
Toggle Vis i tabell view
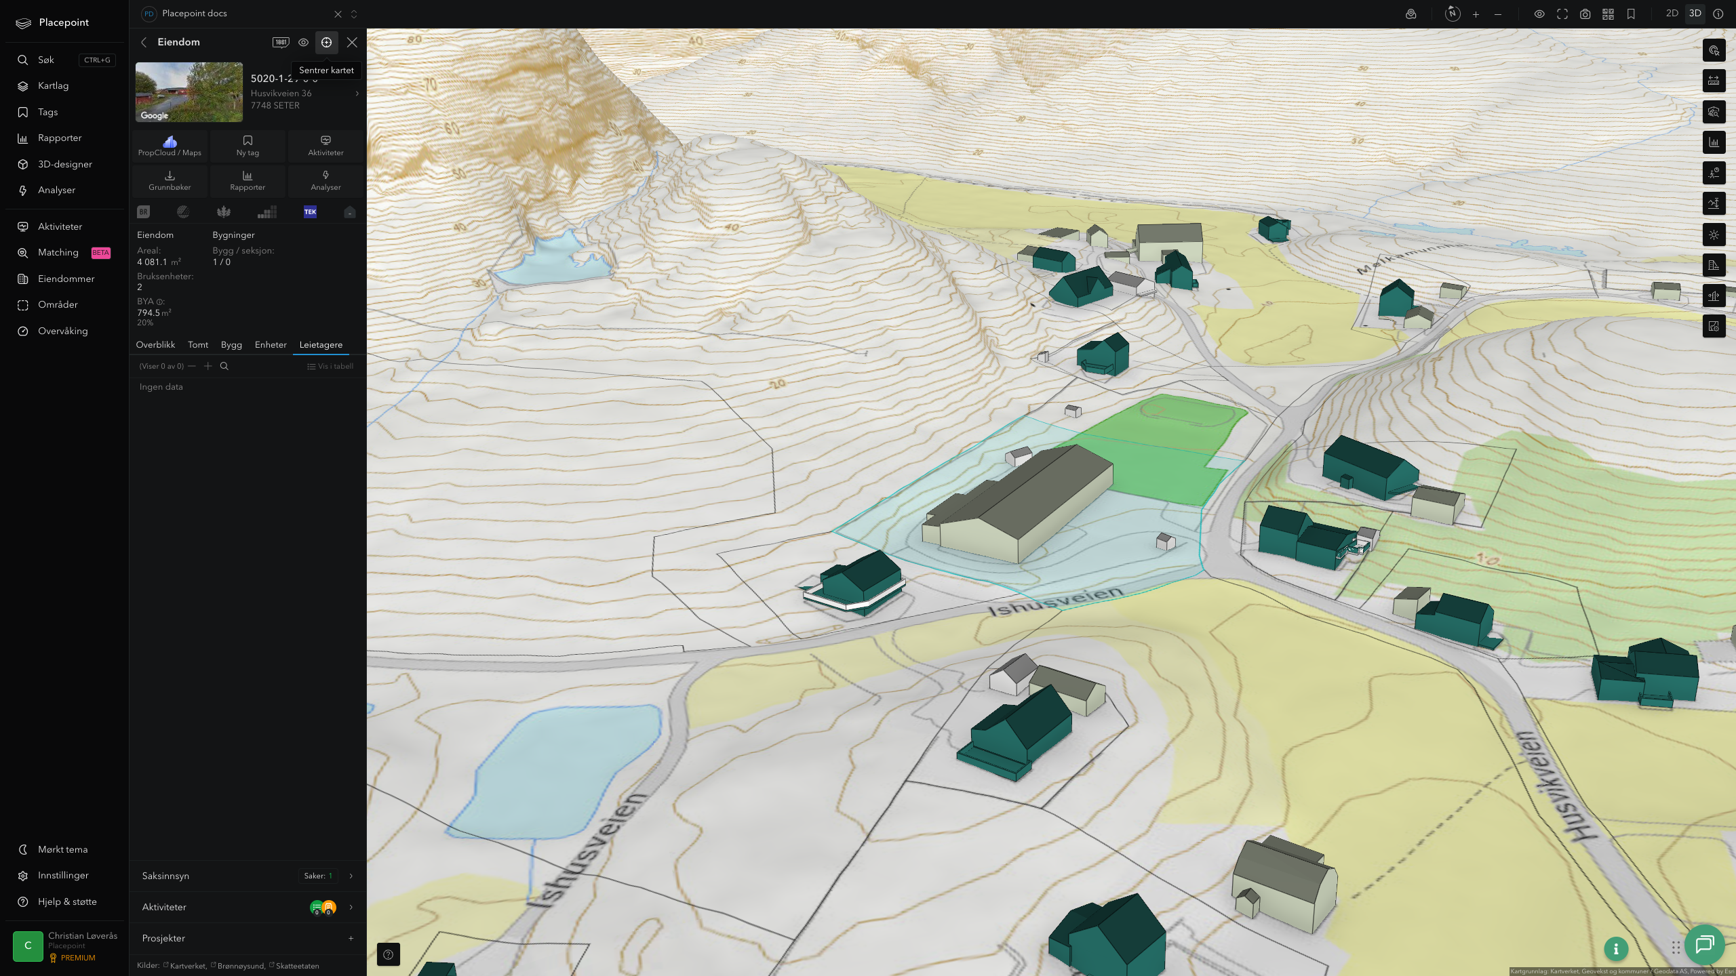[330, 366]
